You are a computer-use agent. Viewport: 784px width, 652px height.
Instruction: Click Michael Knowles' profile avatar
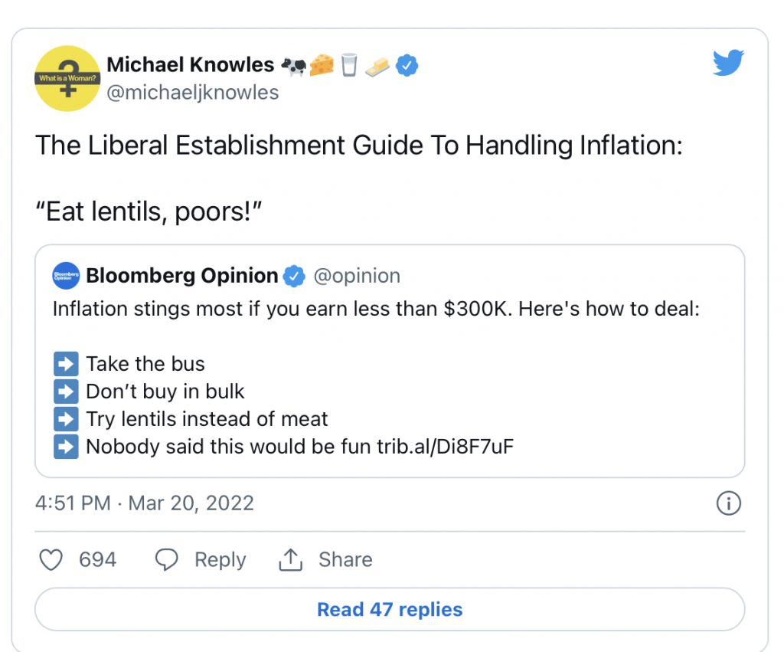[67, 78]
